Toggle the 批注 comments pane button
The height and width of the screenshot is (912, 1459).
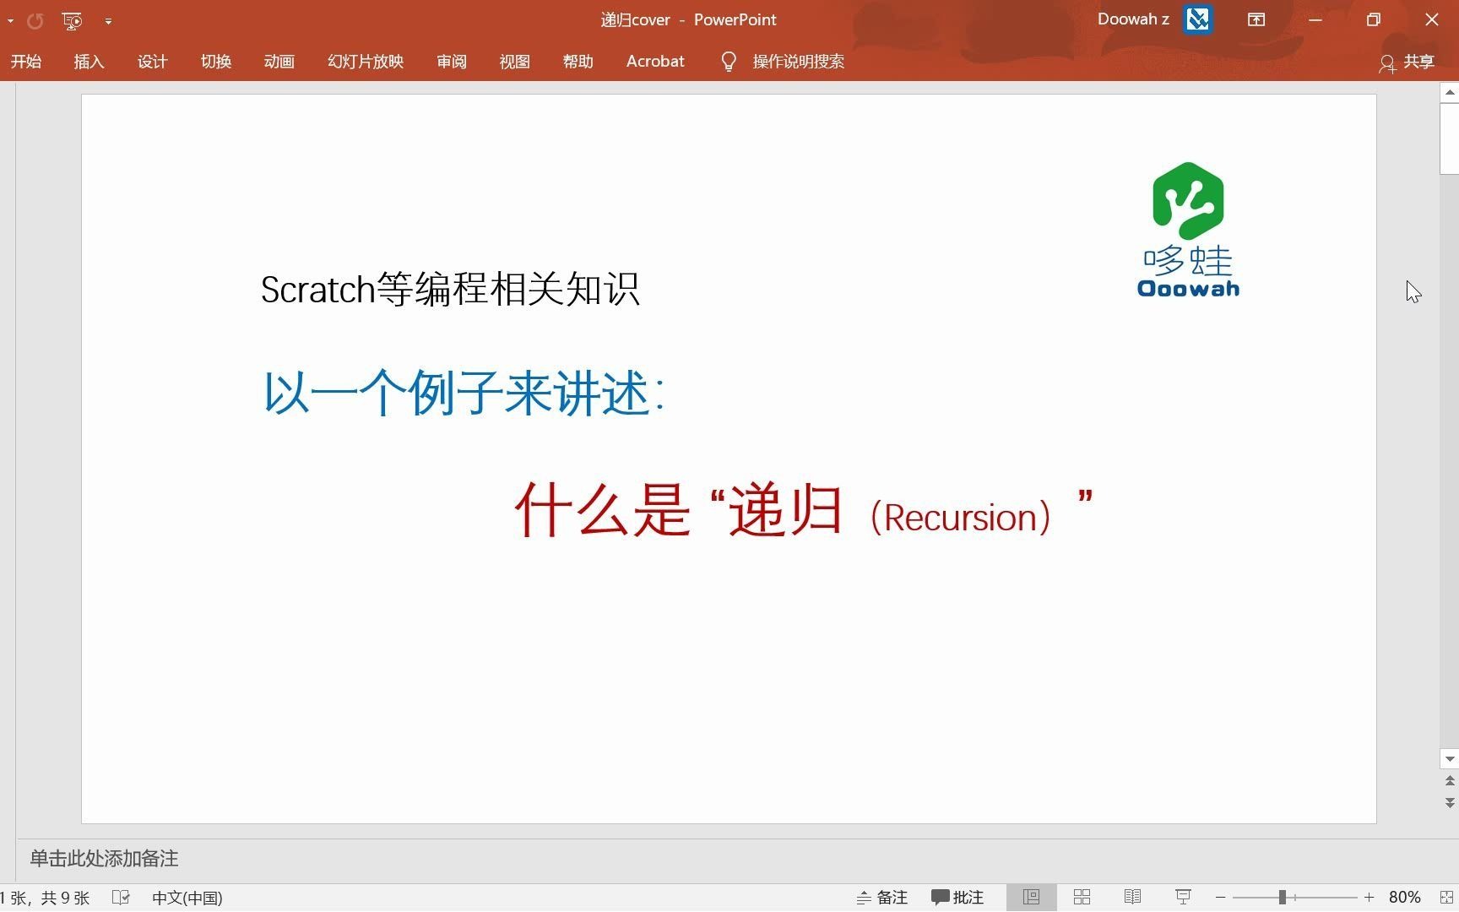(x=957, y=898)
